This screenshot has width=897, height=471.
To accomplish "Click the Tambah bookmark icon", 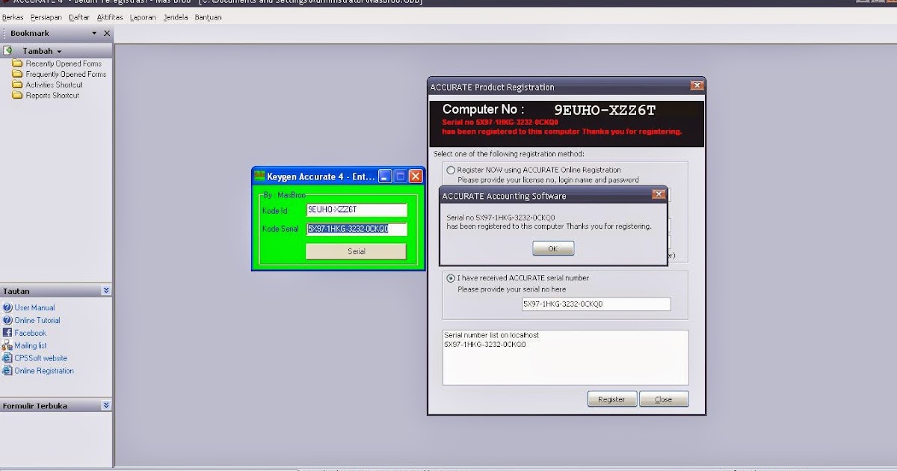I will point(8,51).
